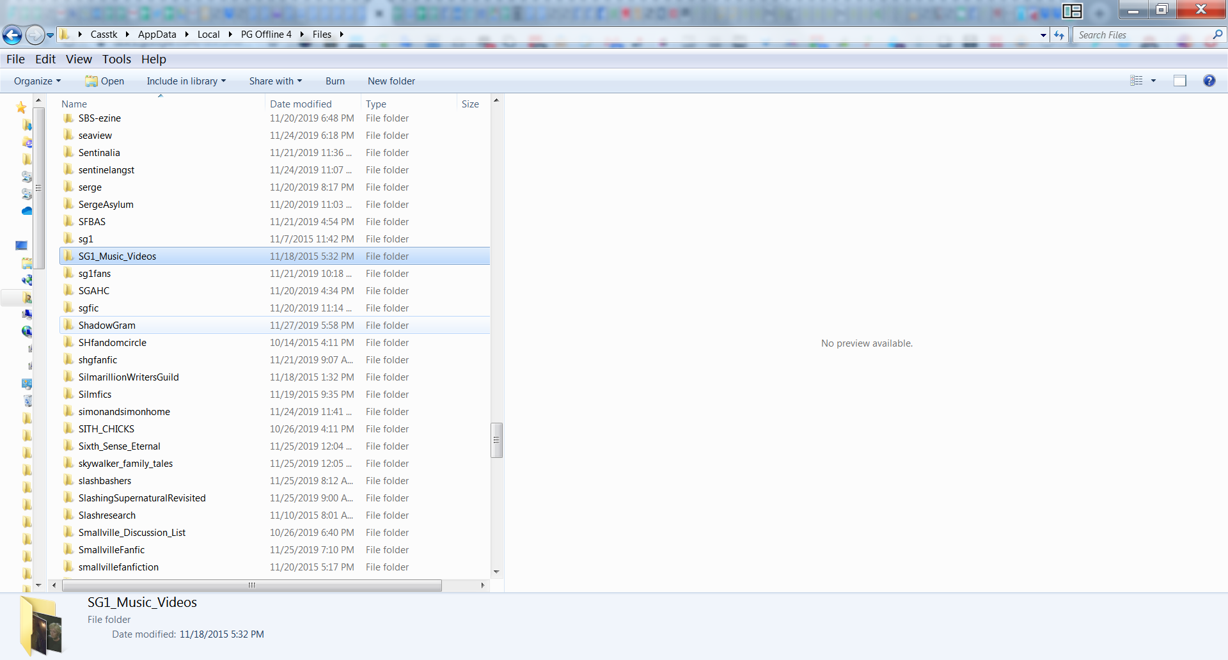This screenshot has width=1228, height=660.
Task: Click the folder icon next to ShadowGram
Action: (x=68, y=325)
